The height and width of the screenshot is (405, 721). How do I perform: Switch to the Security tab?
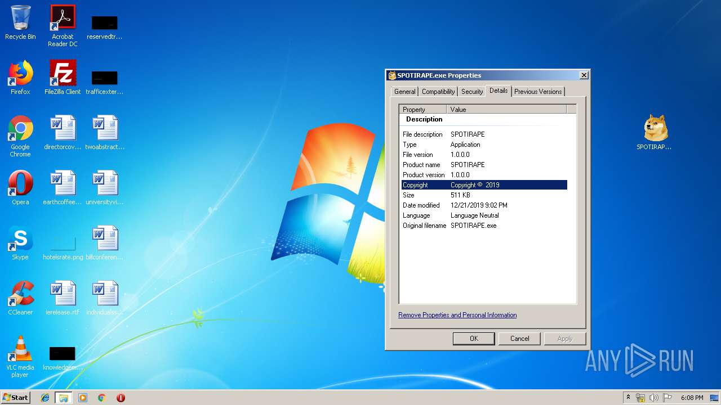[471, 92]
